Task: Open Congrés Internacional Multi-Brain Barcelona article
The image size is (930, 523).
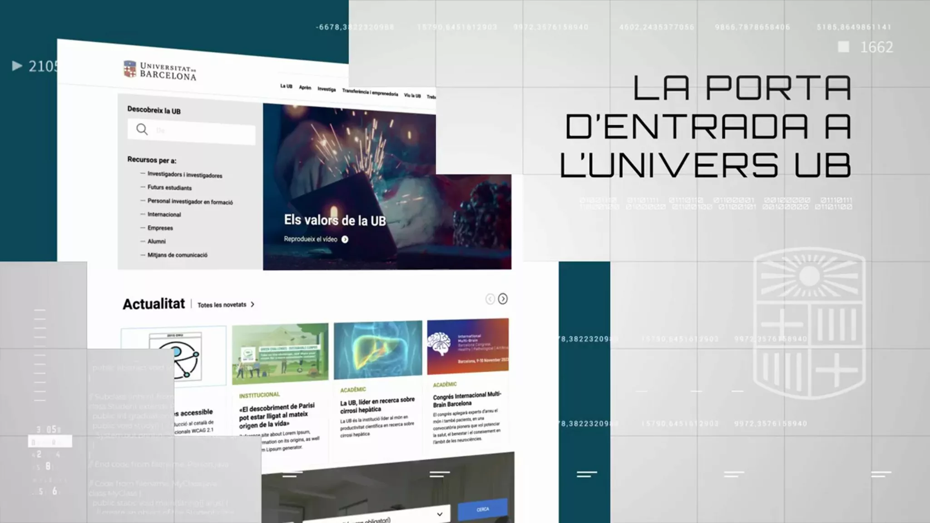Action: point(467,399)
